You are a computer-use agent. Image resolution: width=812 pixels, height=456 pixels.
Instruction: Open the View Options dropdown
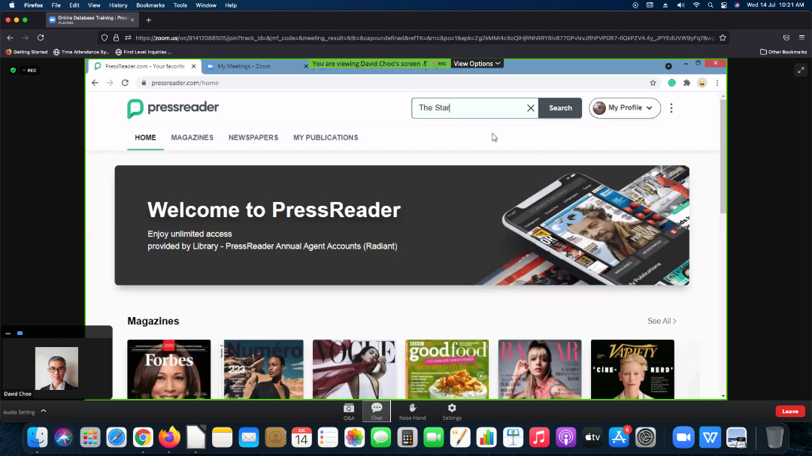(477, 64)
